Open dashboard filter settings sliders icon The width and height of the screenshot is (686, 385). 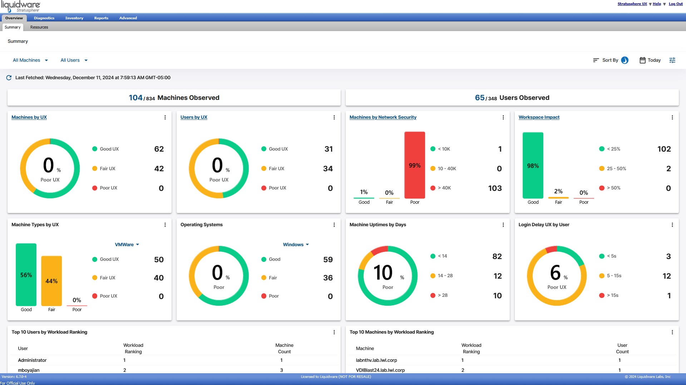click(672, 60)
